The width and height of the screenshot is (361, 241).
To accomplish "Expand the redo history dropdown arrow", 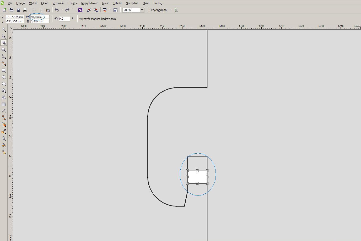I will [73, 10].
